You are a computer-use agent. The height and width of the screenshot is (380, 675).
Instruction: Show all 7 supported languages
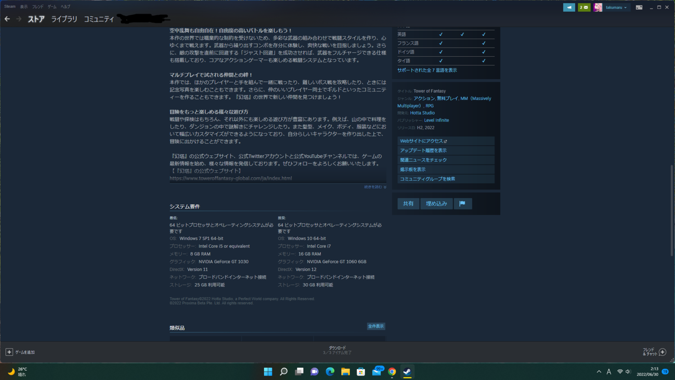[427, 70]
